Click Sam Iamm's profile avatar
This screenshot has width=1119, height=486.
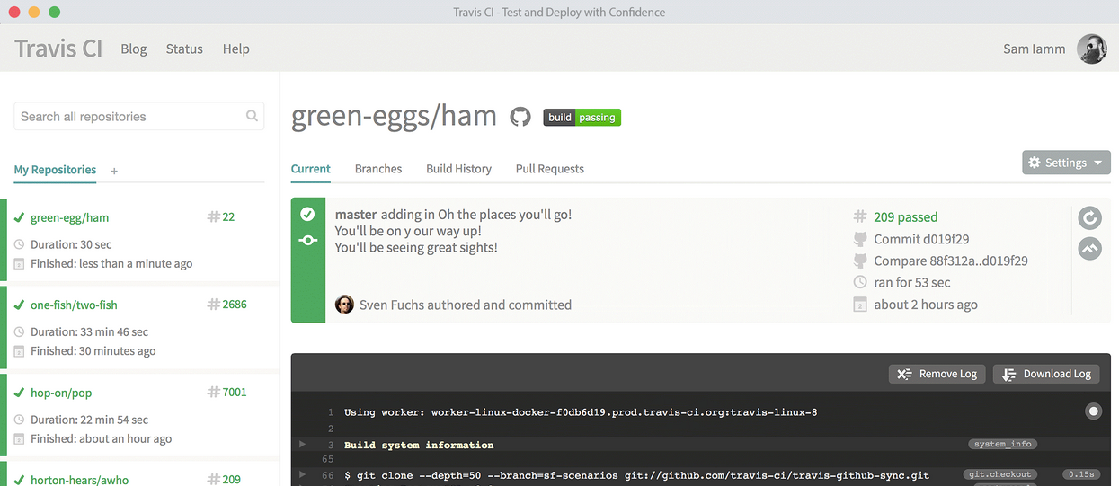(x=1092, y=49)
